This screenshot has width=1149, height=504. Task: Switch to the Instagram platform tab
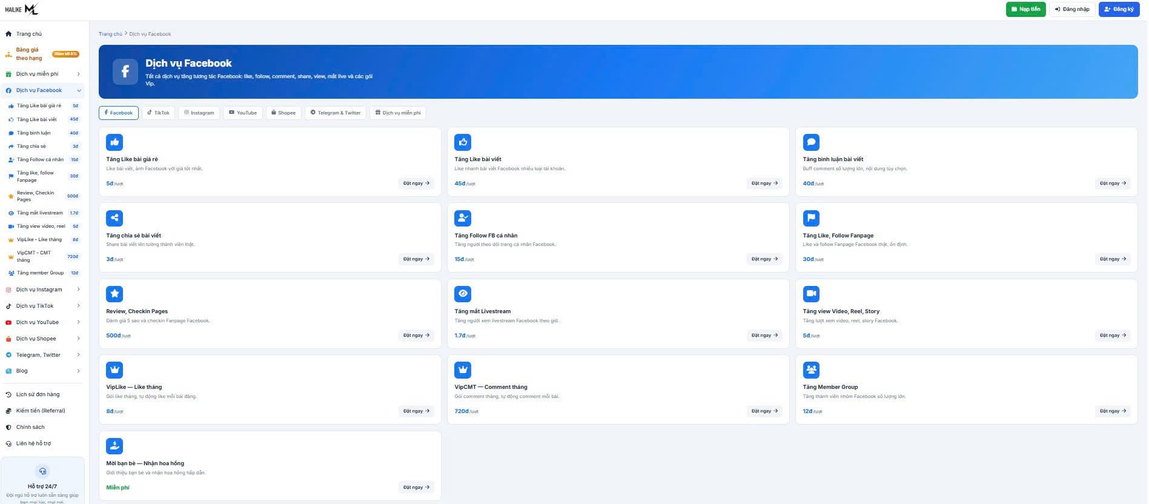pyautogui.click(x=199, y=113)
